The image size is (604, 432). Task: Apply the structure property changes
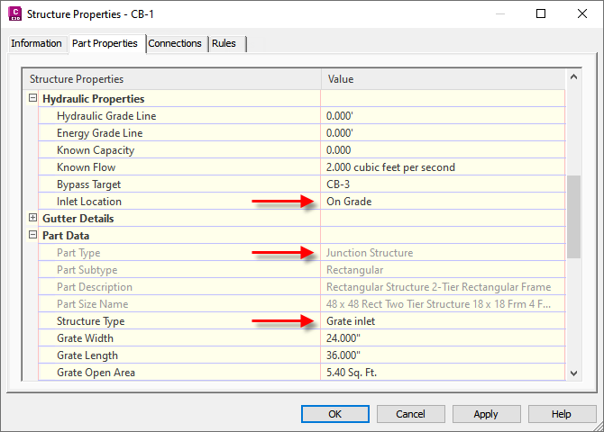[x=486, y=414]
